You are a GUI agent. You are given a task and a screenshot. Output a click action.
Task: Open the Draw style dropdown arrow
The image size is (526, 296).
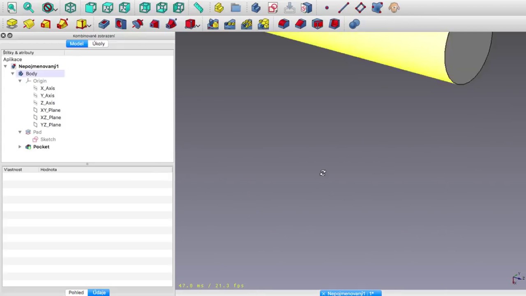click(55, 9)
